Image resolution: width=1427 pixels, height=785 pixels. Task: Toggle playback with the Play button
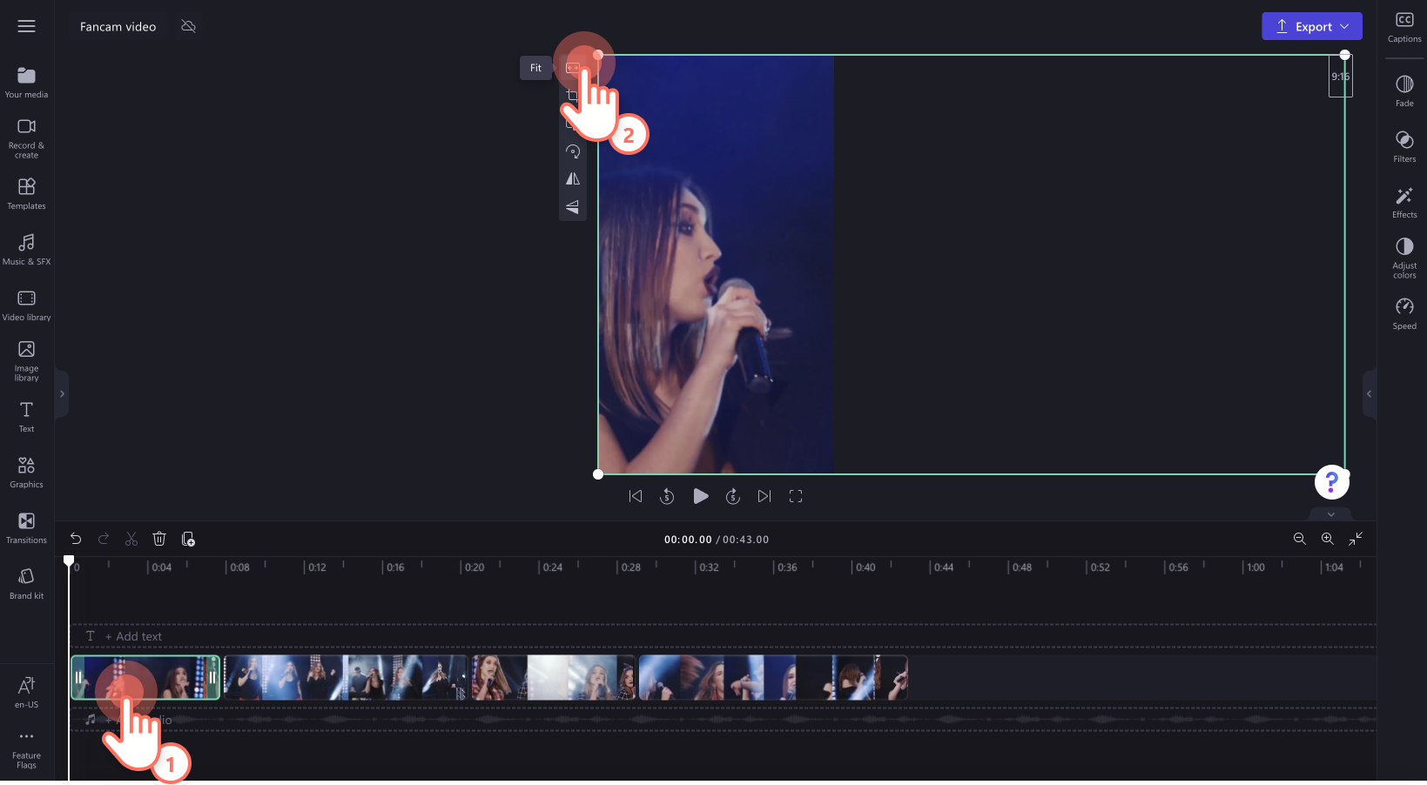[701, 496]
